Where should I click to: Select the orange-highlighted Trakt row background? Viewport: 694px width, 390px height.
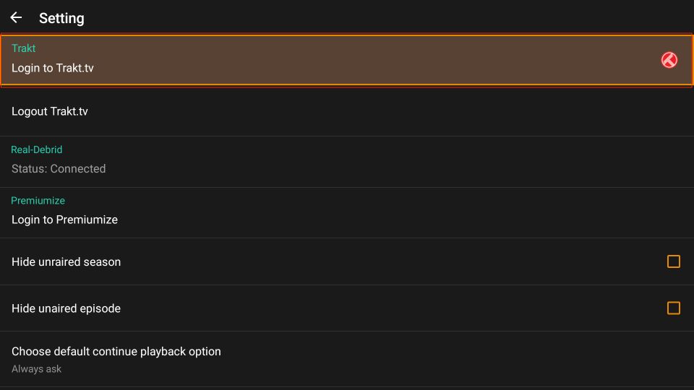[347, 60]
